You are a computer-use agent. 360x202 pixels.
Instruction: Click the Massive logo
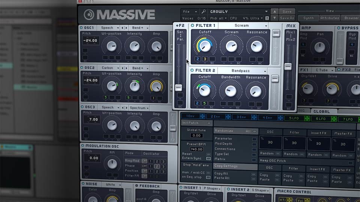click(x=119, y=15)
